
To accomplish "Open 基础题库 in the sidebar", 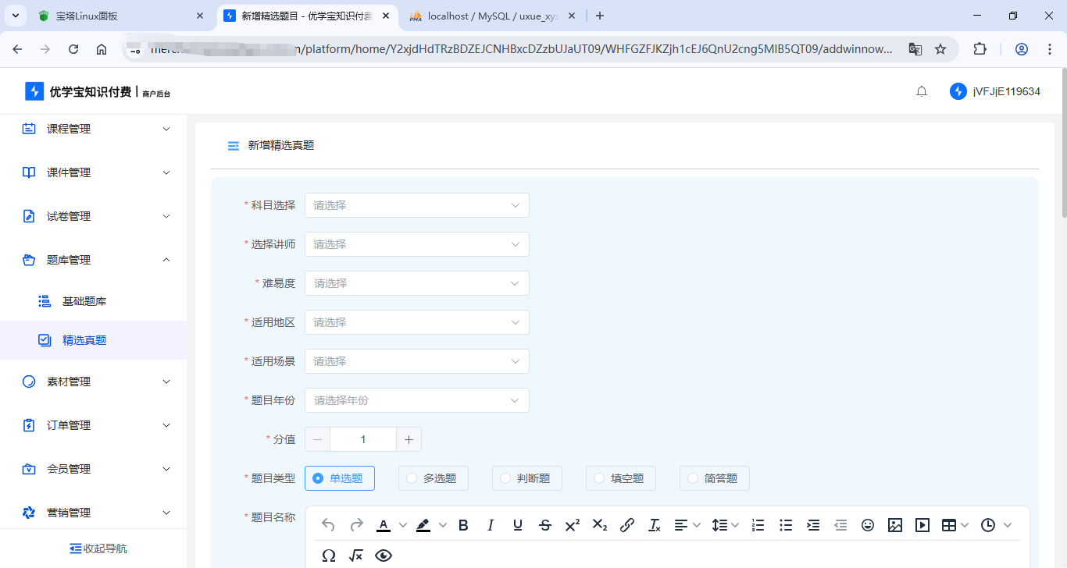I will [x=84, y=301].
